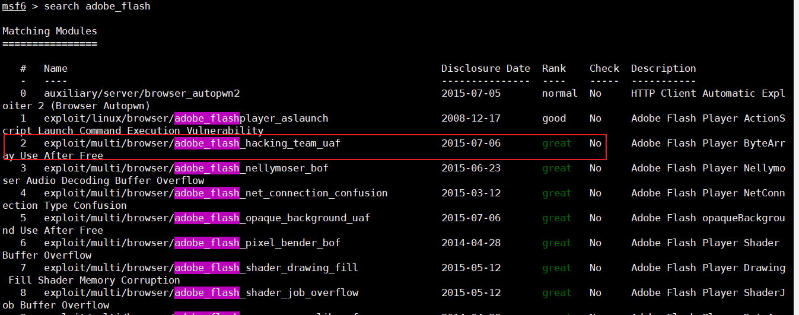799x315 pixels.
Task: Click the 'Check' column header
Action: (x=604, y=68)
